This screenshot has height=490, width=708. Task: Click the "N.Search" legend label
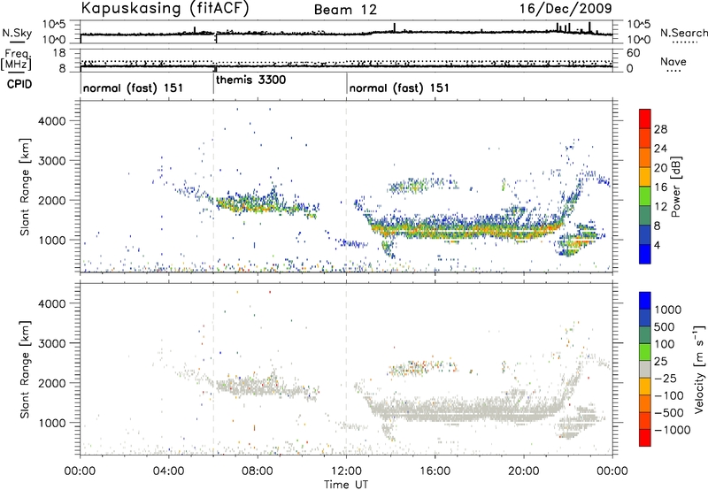[683, 33]
